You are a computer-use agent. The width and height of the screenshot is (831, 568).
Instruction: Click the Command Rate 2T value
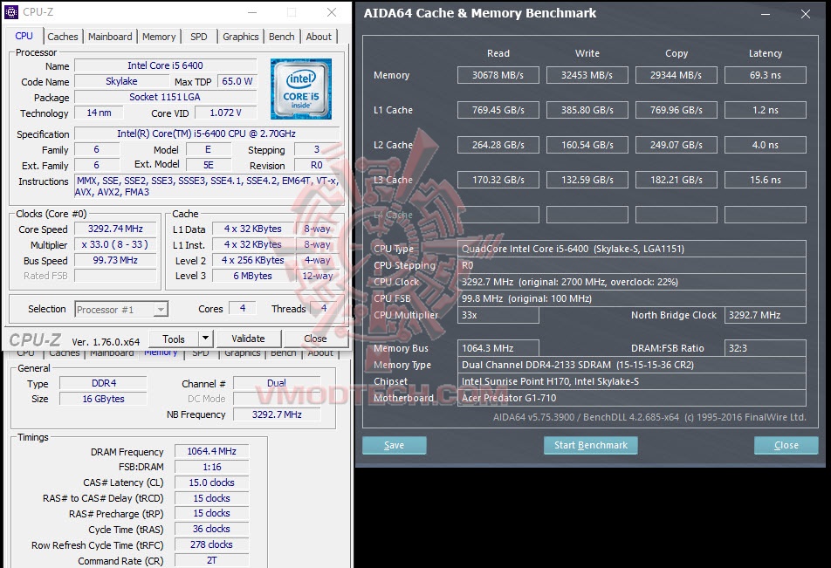pyautogui.click(x=211, y=560)
